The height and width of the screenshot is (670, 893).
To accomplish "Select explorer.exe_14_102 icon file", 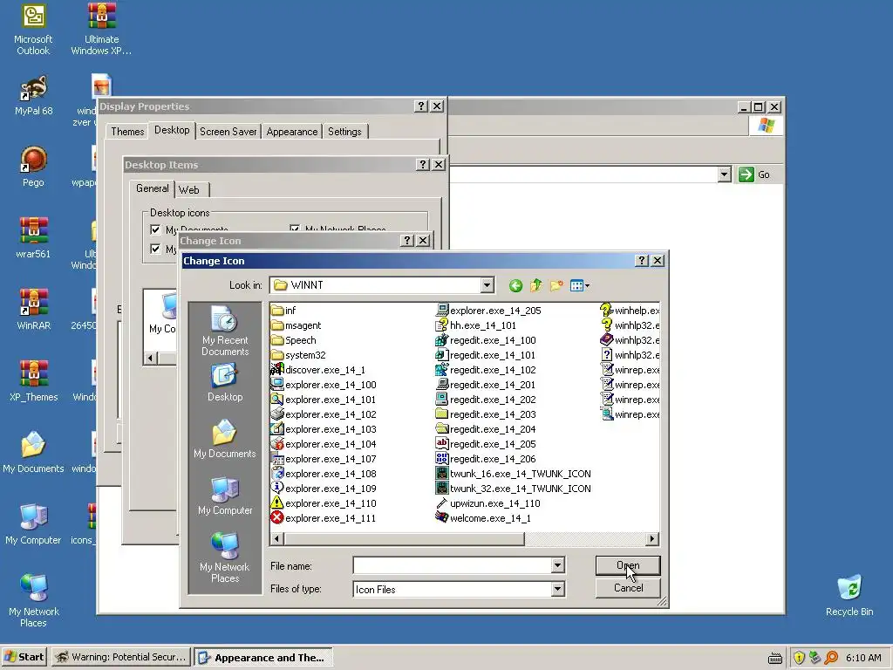I will (x=324, y=414).
